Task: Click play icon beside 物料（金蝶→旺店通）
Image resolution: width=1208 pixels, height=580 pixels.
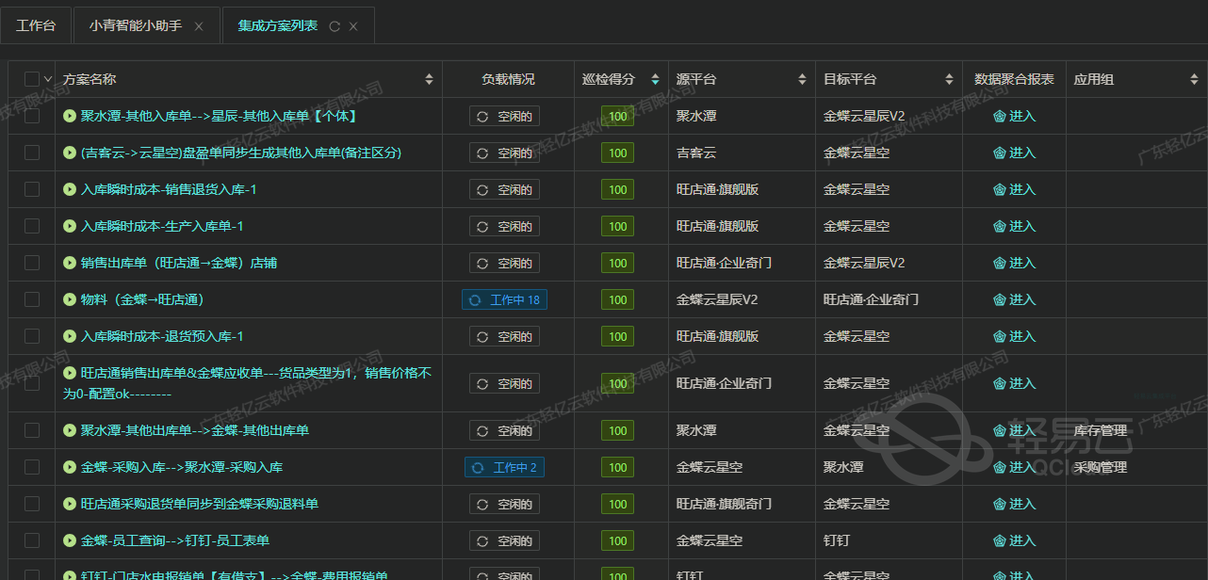Action: coord(70,299)
